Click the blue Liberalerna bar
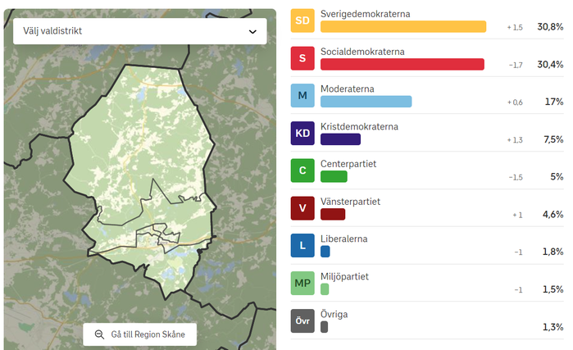This screenshot has height=350, width=573. [x=325, y=252]
